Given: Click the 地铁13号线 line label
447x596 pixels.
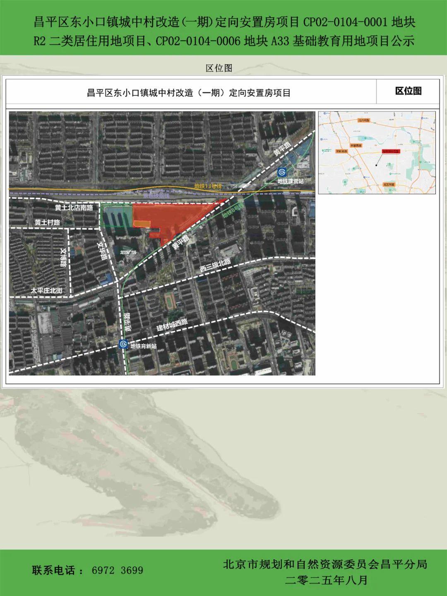Looking at the screenshot, I should tap(208, 186).
